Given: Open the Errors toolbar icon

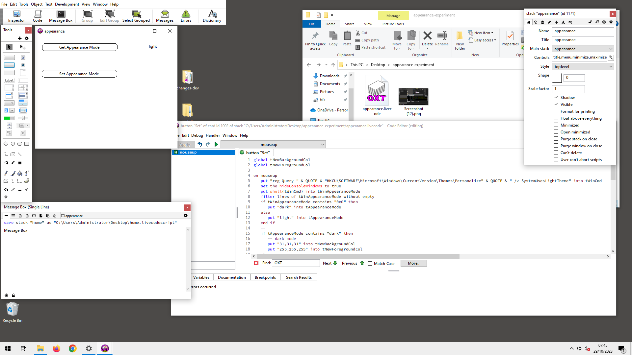Looking at the screenshot, I should point(186,16).
